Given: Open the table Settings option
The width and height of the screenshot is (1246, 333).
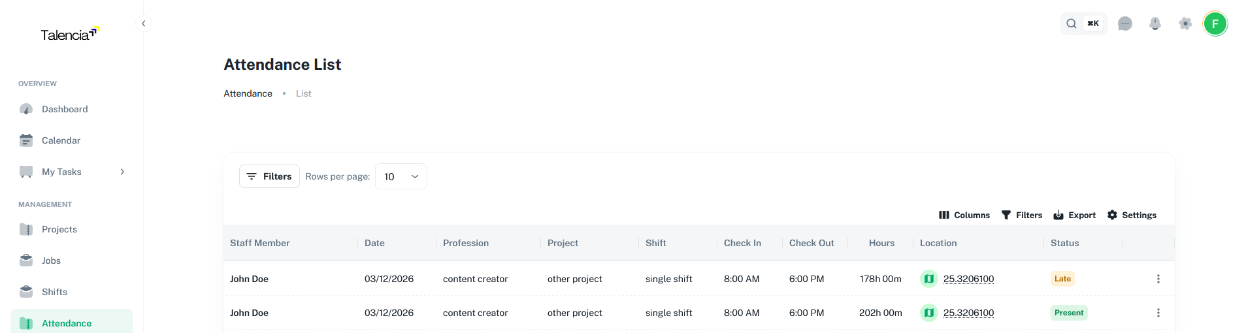Looking at the screenshot, I should click(x=1132, y=215).
